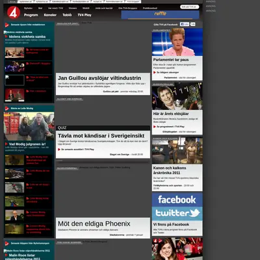Open the Parlamentet host image

[177, 42]
